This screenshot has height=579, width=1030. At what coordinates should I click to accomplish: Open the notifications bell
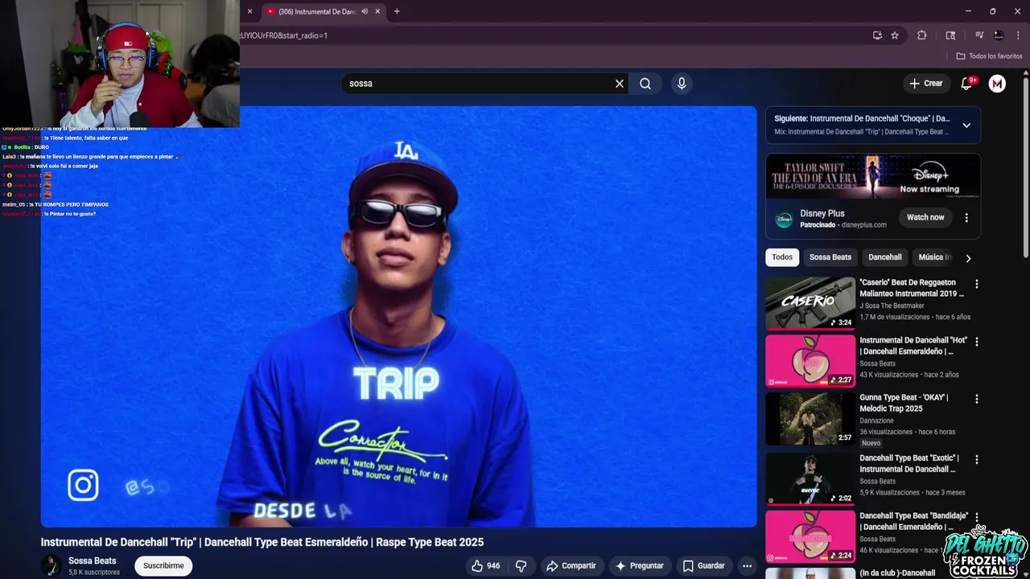pos(967,84)
